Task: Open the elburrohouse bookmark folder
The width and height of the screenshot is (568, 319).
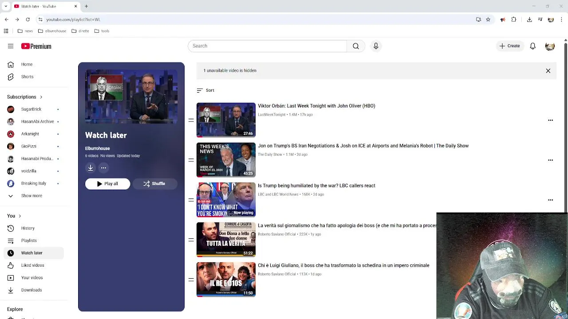Action: (52, 31)
